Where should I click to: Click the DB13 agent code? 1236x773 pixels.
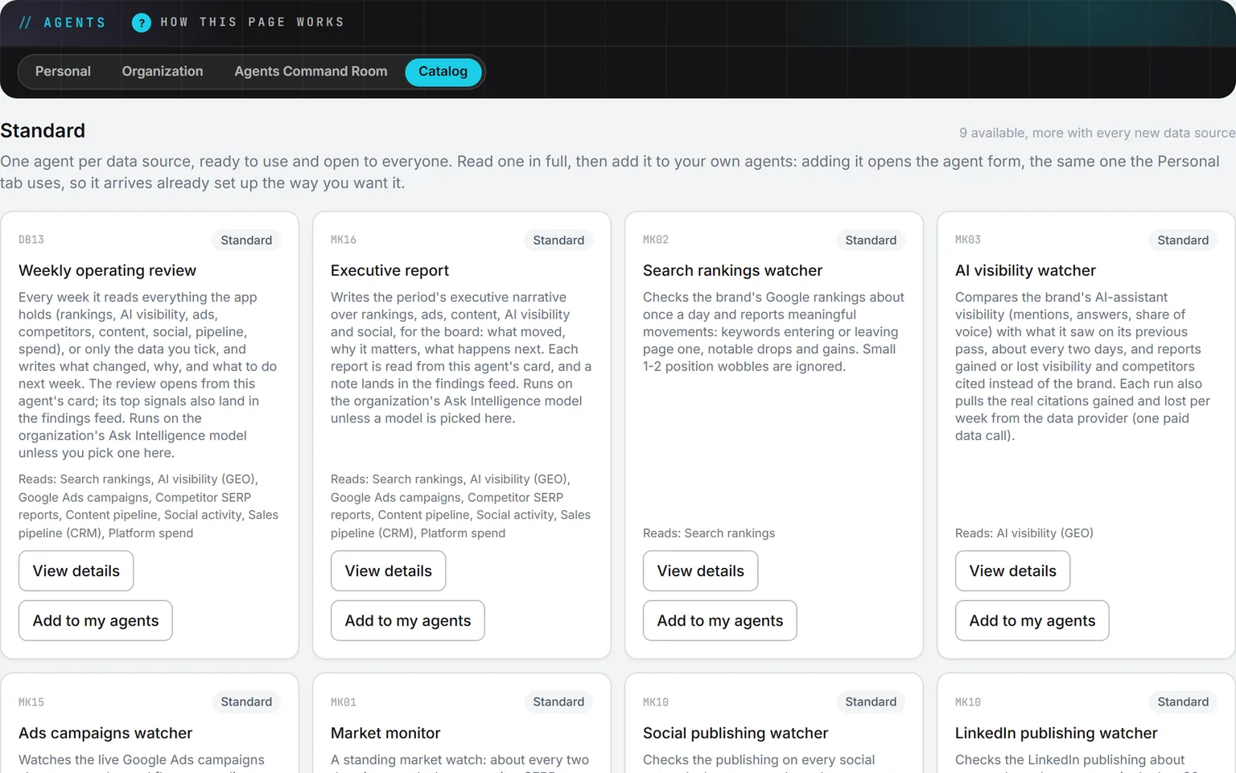coord(31,240)
